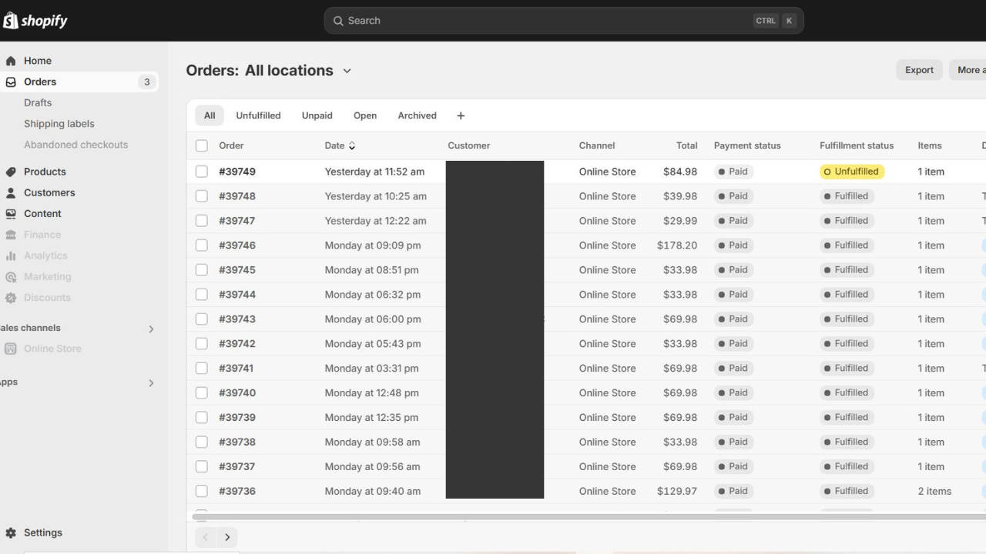Click "Monday at 09:09 pm" date
The height and width of the screenshot is (554, 986).
click(x=373, y=245)
